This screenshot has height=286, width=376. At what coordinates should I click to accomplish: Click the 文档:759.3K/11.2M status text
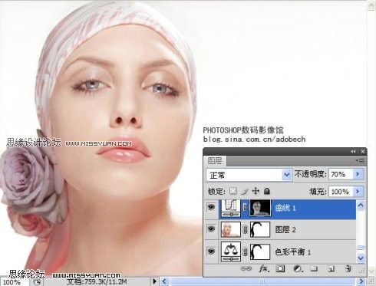click(x=97, y=282)
